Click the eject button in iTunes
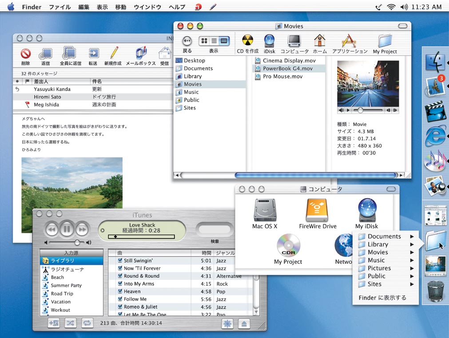This screenshot has width=449, height=338. pos(244,323)
